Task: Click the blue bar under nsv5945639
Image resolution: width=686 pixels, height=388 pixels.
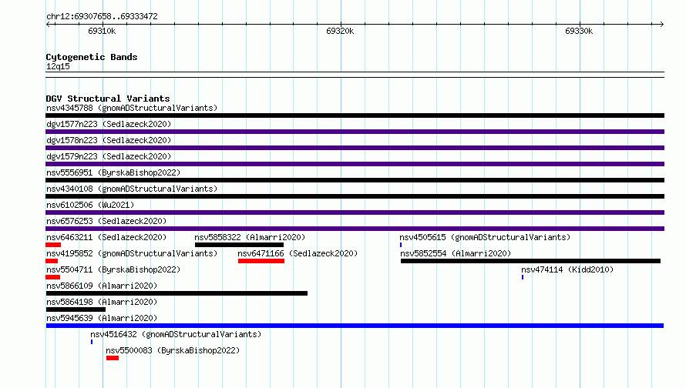Action: [x=355, y=326]
